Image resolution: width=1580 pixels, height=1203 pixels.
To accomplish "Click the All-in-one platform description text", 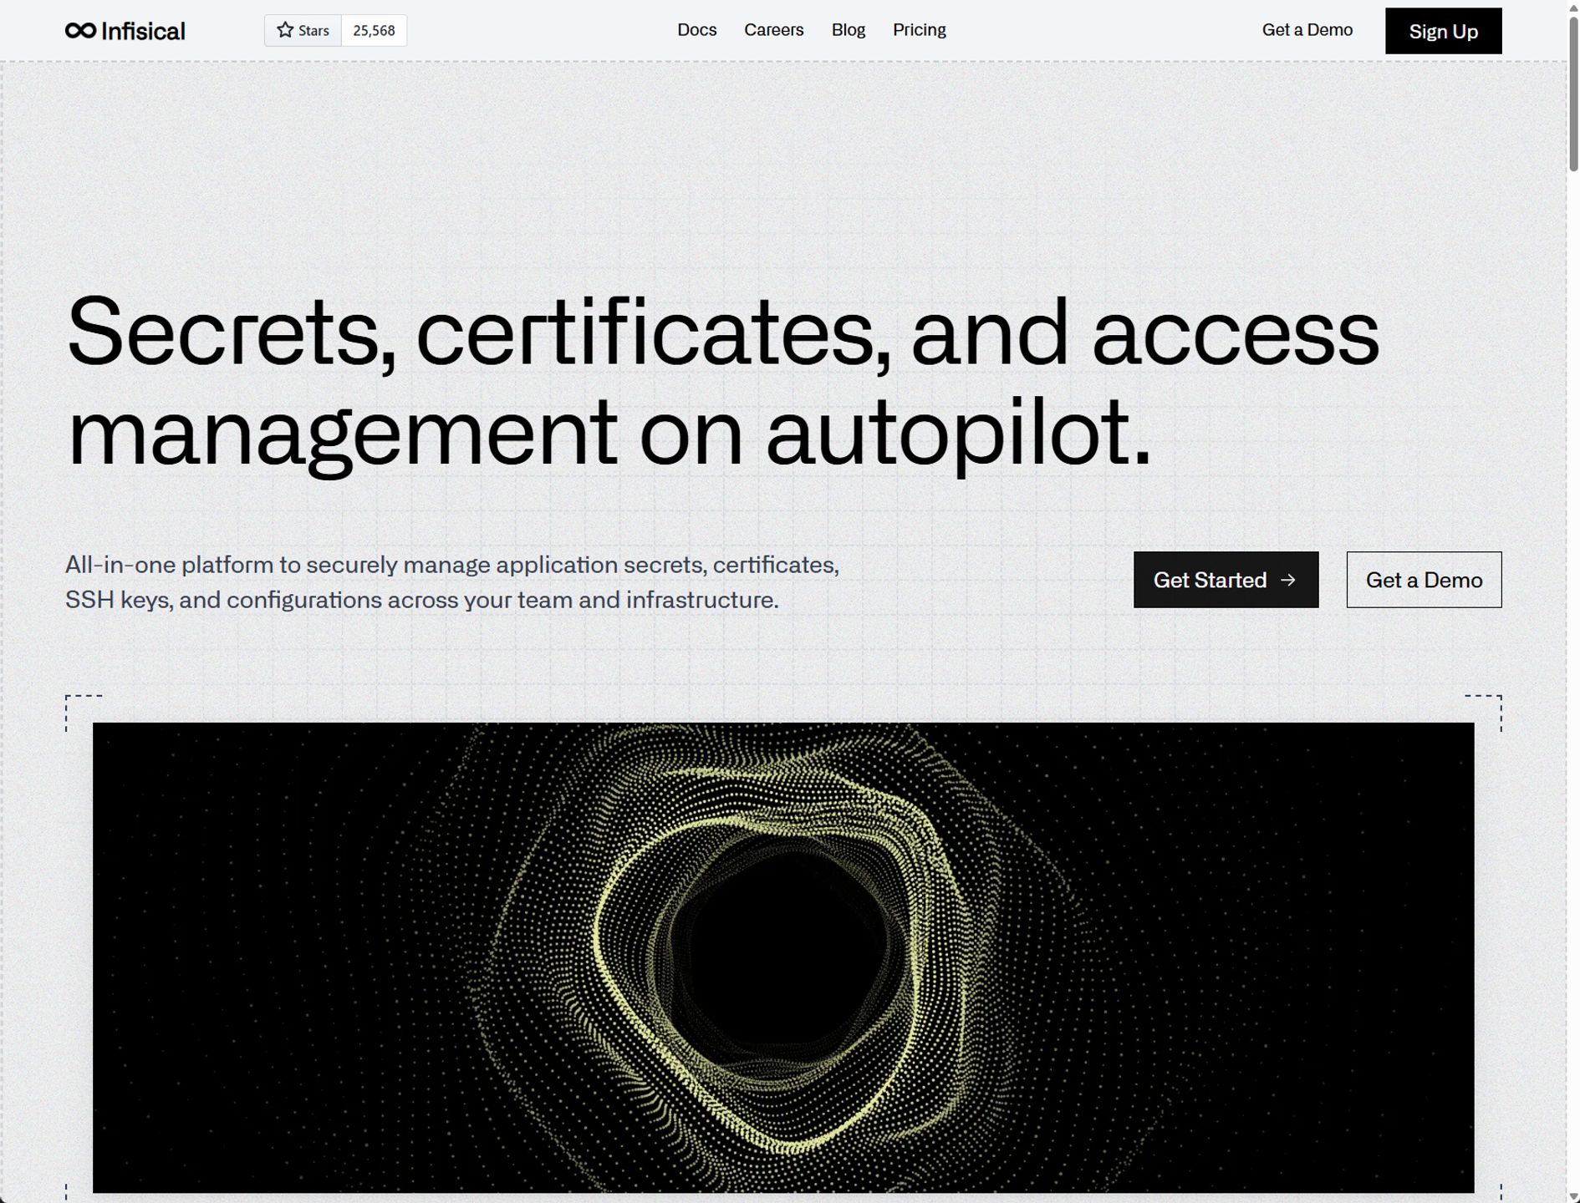I will (x=452, y=582).
